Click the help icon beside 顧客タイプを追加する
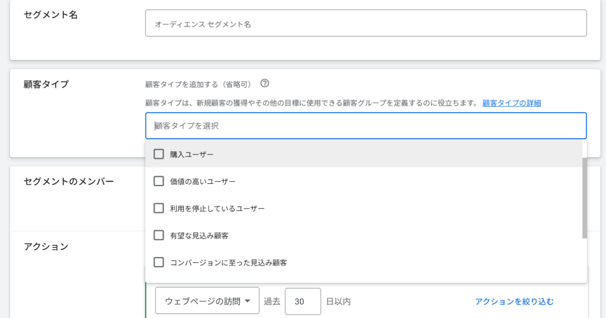This screenshot has width=606, height=318. [265, 83]
